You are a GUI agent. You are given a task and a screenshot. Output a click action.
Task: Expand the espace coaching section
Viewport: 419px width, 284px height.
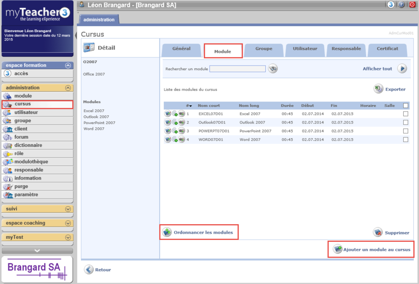click(68, 223)
